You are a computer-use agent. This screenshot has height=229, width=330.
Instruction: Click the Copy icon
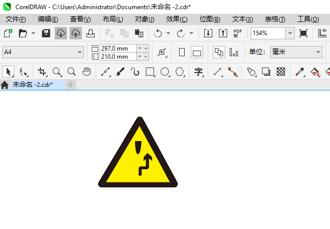pyautogui.click(x=124, y=33)
